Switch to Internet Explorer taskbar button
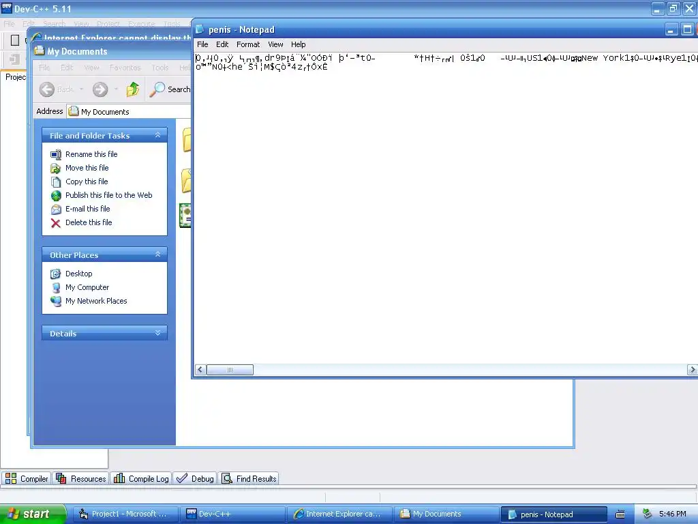This screenshot has height=524, width=698. click(x=339, y=514)
